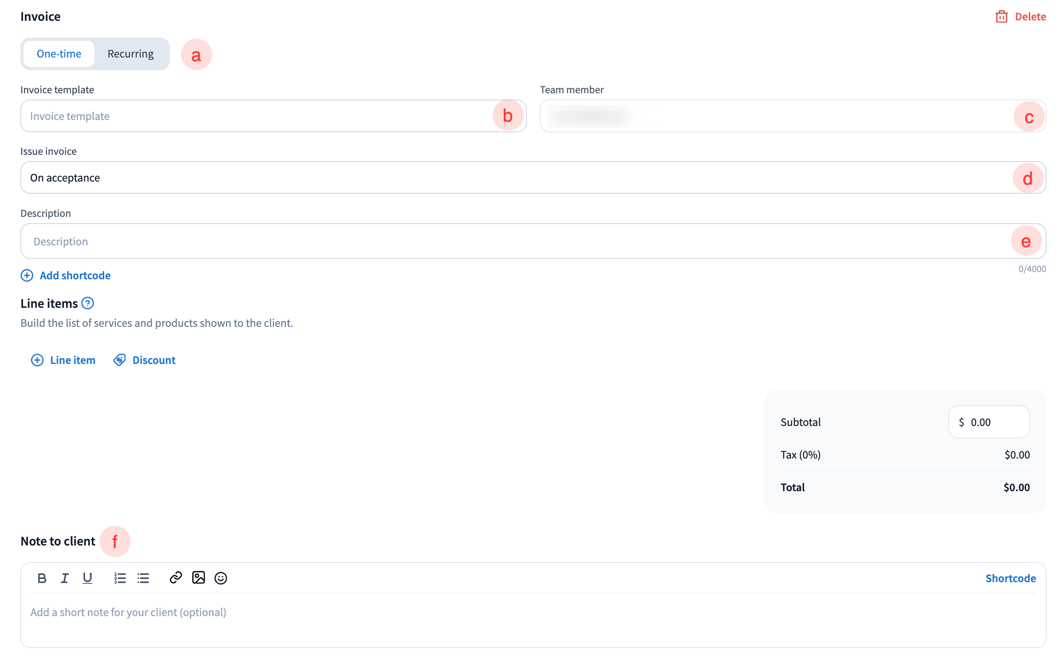Select the One-time invoice option
Viewport: 1060px width, 660px height.
tap(59, 54)
